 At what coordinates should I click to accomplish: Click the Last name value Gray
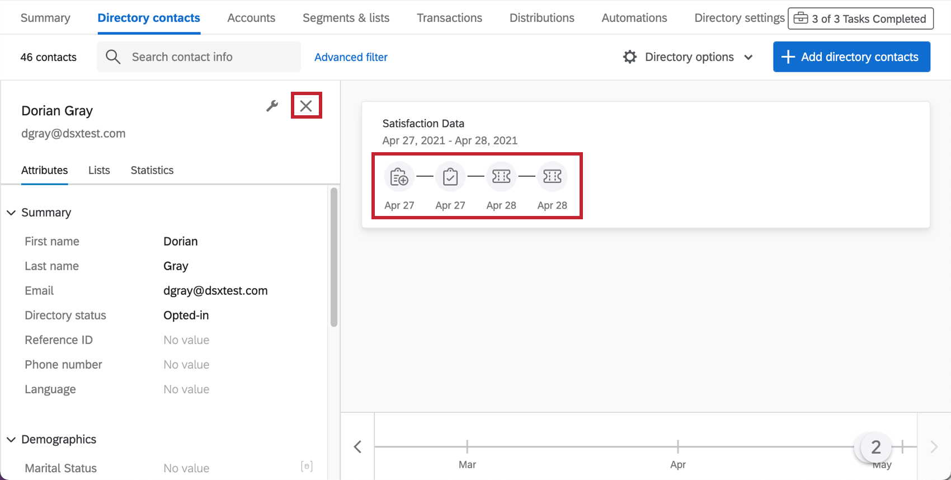click(176, 266)
